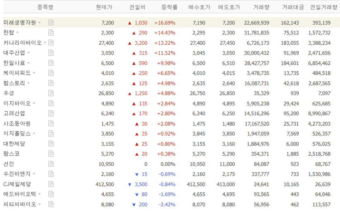Sort by the 매도호가 column header
This screenshot has width=340, height=212.
click(x=229, y=7)
